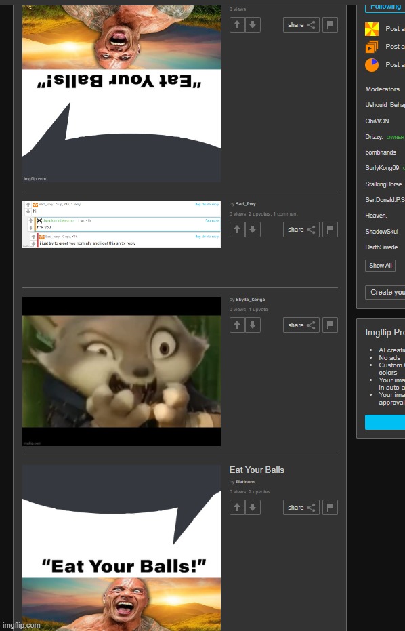Open share options for Sad_foxy's post
Screen dimensions: 405x631
pyautogui.click(x=301, y=230)
